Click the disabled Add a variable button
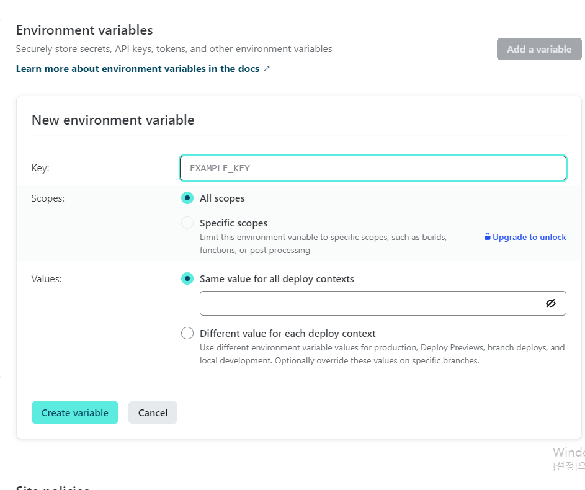The width and height of the screenshot is (585, 490). 538,49
